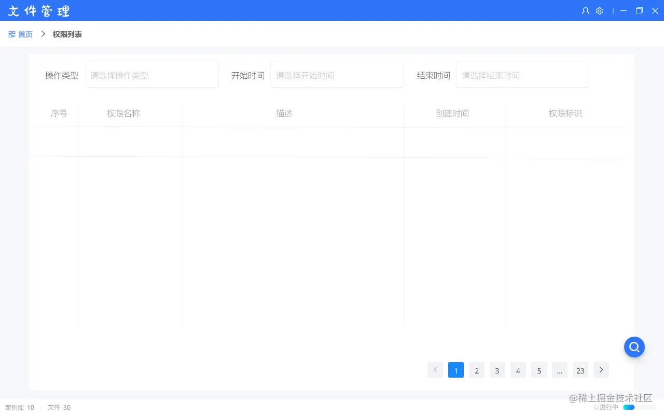The width and height of the screenshot is (664, 415).
Task: Click the floating blue search button
Action: 634,347
